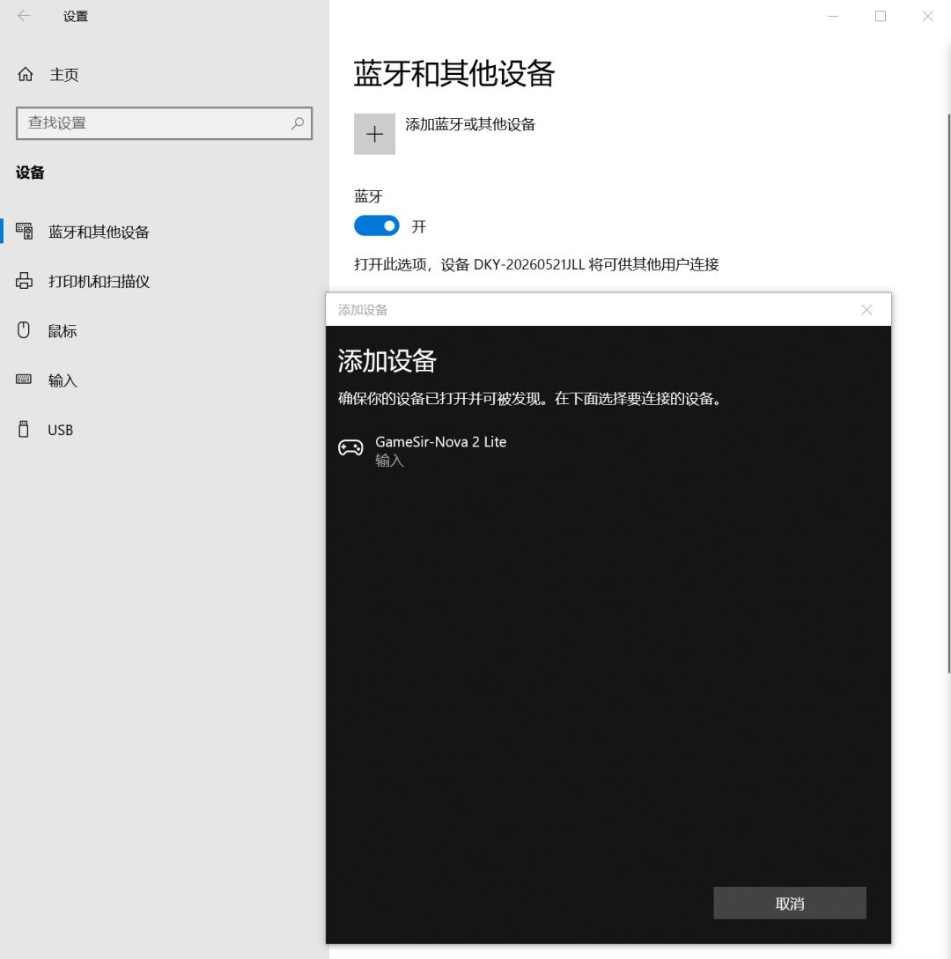Open the 主页 home page
Viewport: 951px width, 959px height.
tap(63, 75)
